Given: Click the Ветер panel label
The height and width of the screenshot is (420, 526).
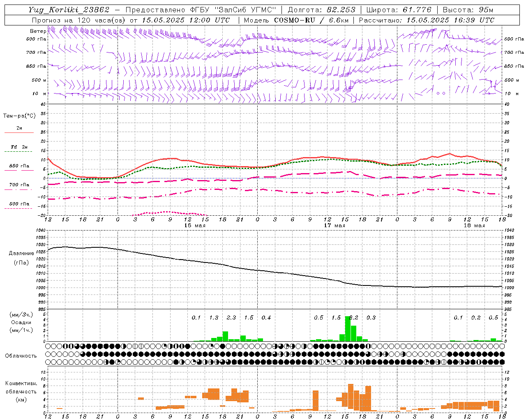Looking at the screenshot, I should click(x=38, y=31).
